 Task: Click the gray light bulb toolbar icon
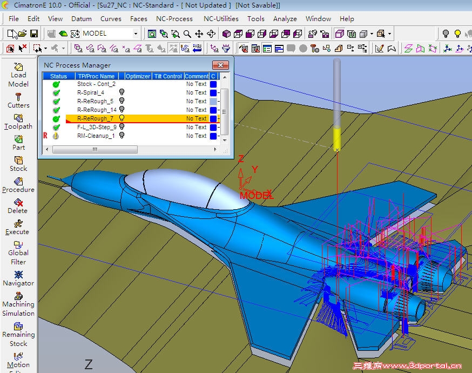(446, 34)
